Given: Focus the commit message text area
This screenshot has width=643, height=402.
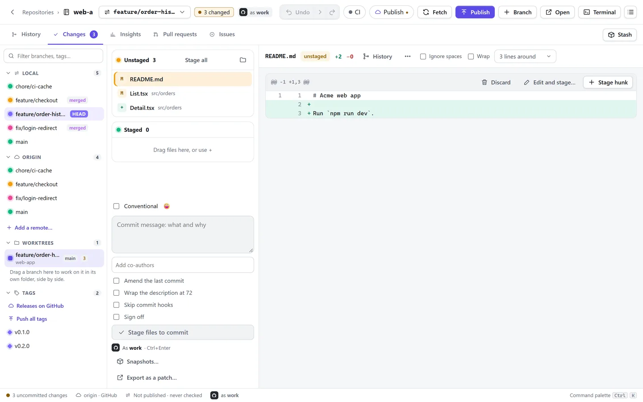Looking at the screenshot, I should (x=183, y=234).
